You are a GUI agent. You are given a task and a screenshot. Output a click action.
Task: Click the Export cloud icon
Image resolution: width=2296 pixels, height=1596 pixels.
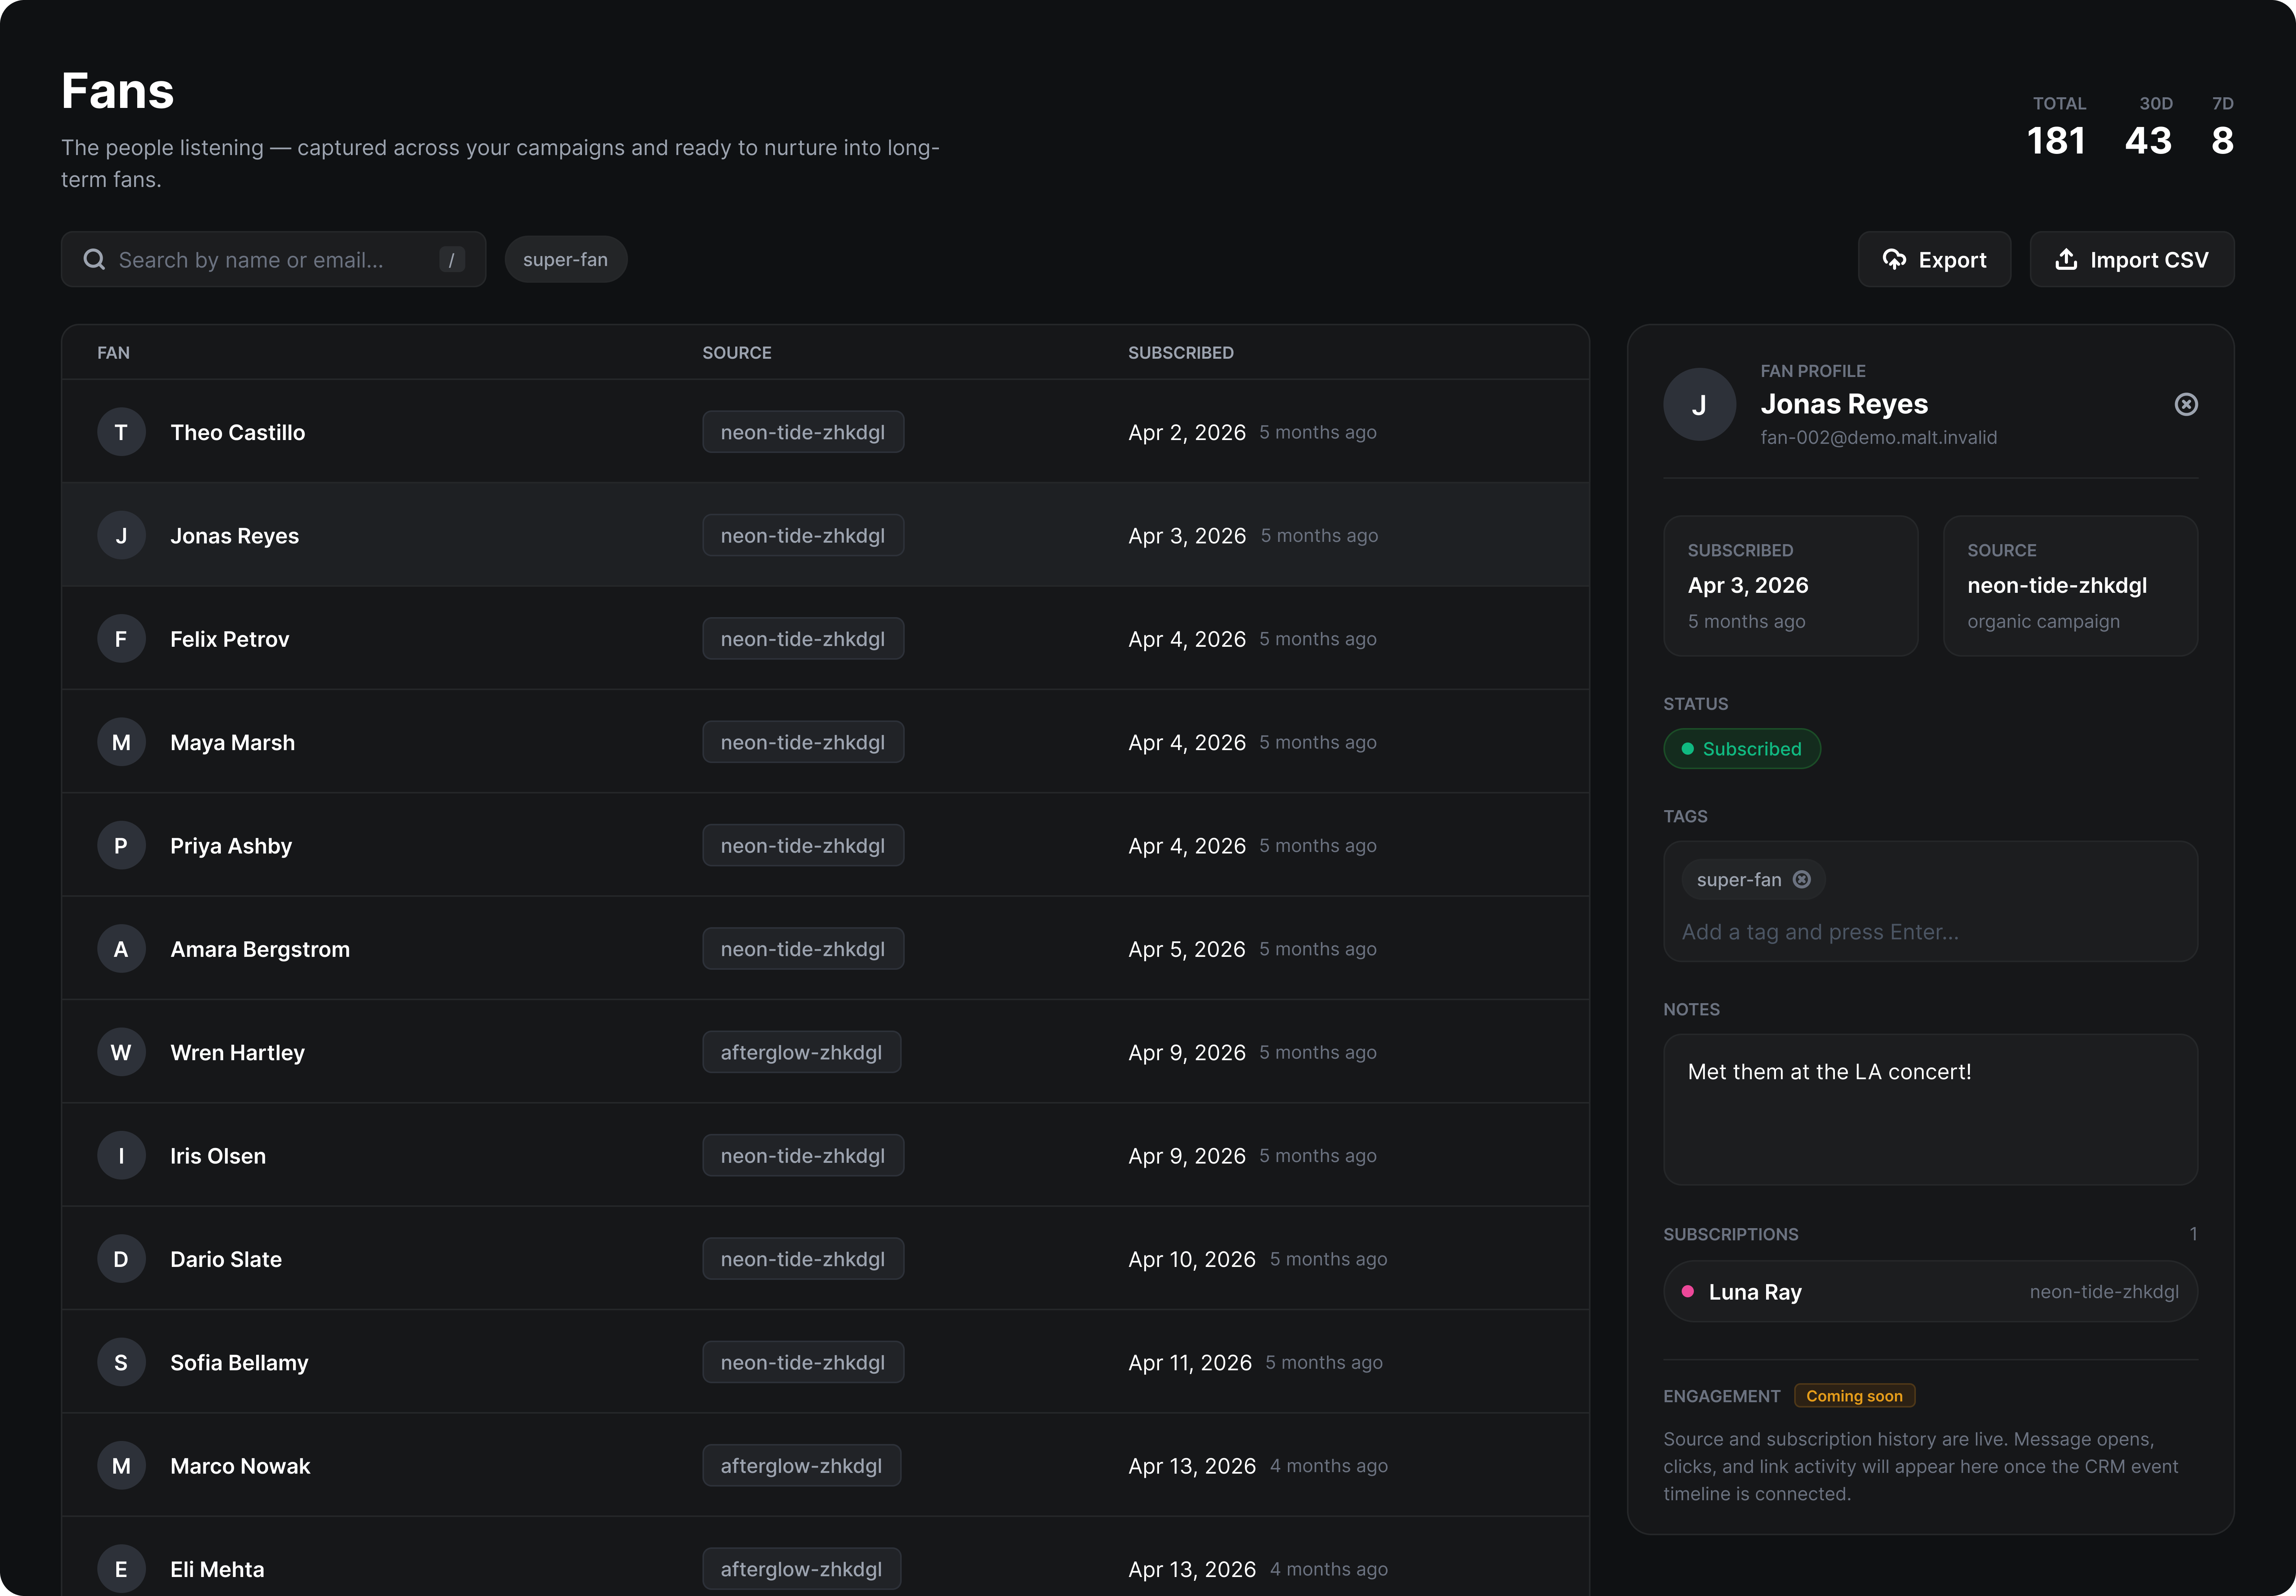pyautogui.click(x=1894, y=260)
